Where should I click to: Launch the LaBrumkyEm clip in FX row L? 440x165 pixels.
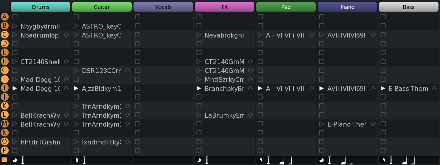pos(199,115)
